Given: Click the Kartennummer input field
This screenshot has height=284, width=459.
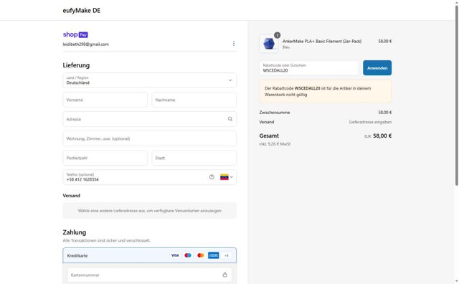Looking at the screenshot, I should click(x=149, y=275).
